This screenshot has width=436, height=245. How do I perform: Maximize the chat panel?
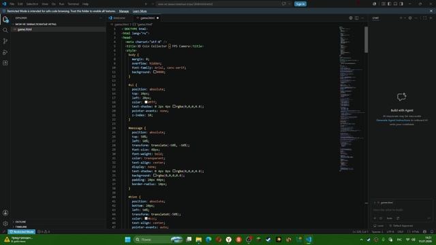pos(425,18)
